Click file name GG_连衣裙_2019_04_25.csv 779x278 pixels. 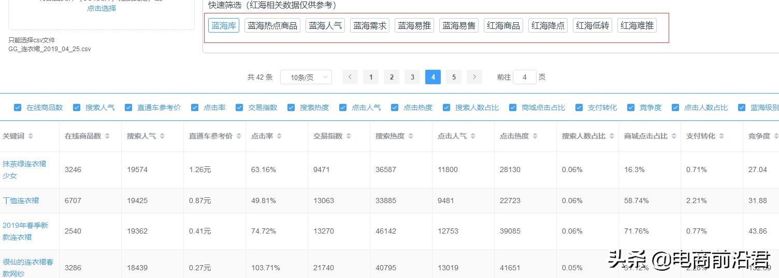50,49
